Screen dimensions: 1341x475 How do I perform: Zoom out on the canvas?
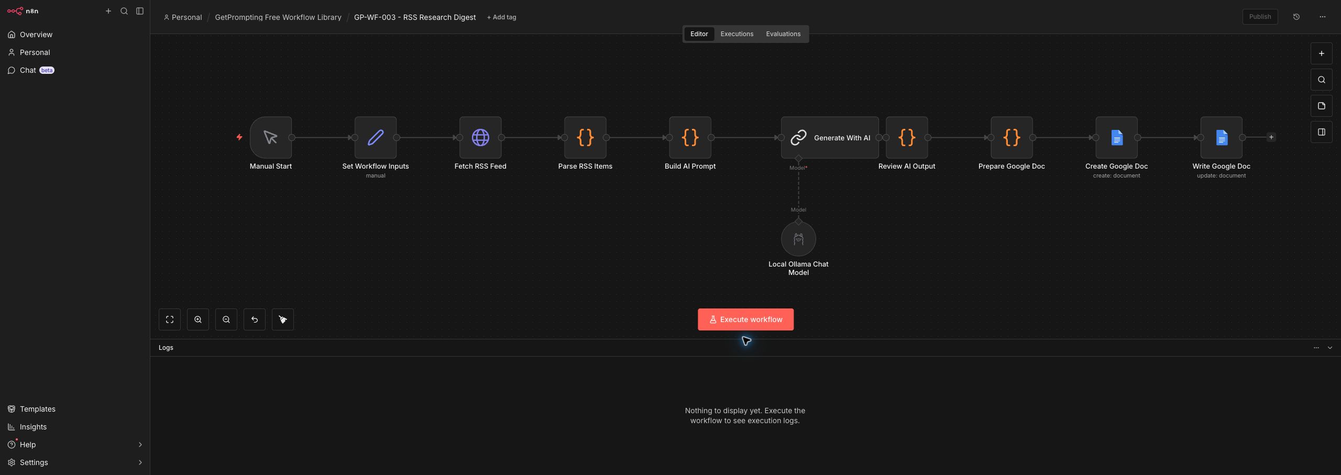(226, 319)
